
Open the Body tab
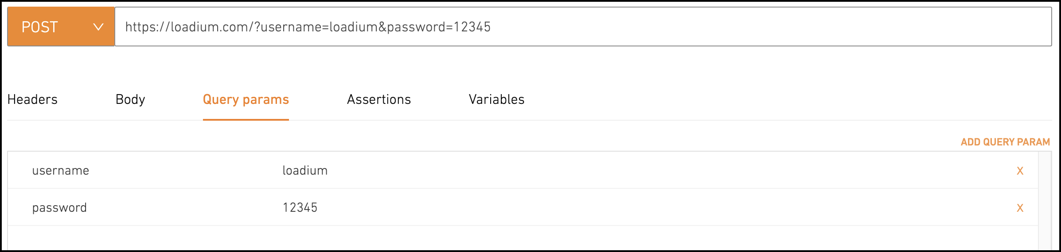tap(130, 99)
